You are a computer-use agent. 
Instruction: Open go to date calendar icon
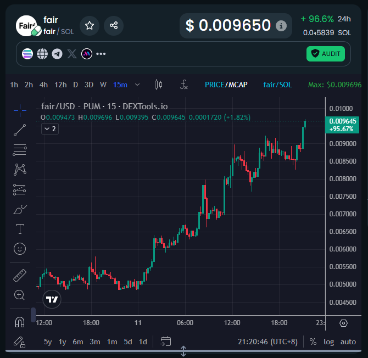pos(166,342)
